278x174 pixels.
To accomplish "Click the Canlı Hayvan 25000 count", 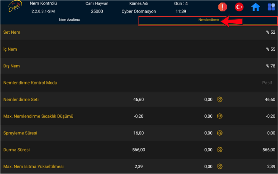I will point(97,11).
